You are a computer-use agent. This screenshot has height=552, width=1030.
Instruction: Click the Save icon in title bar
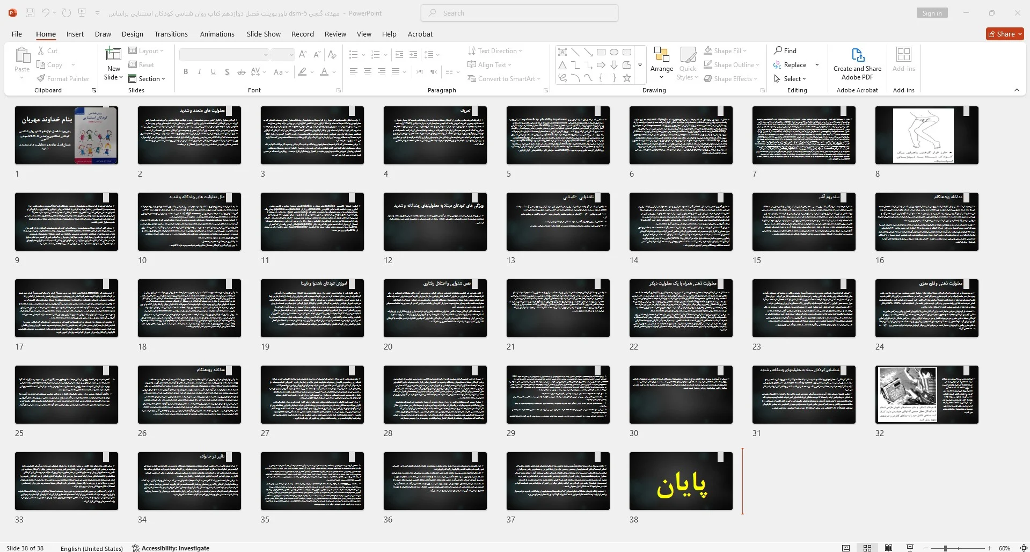click(x=30, y=13)
